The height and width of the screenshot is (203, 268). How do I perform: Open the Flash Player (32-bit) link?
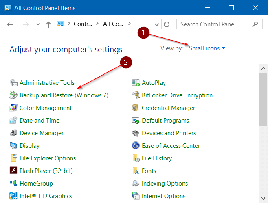click(x=46, y=171)
